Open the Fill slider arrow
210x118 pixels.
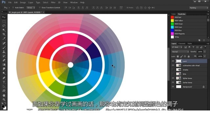[205, 56]
